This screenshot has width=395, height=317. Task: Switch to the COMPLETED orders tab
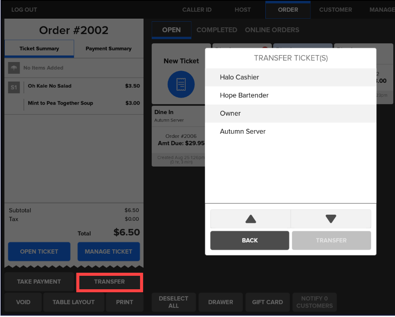pyautogui.click(x=217, y=30)
